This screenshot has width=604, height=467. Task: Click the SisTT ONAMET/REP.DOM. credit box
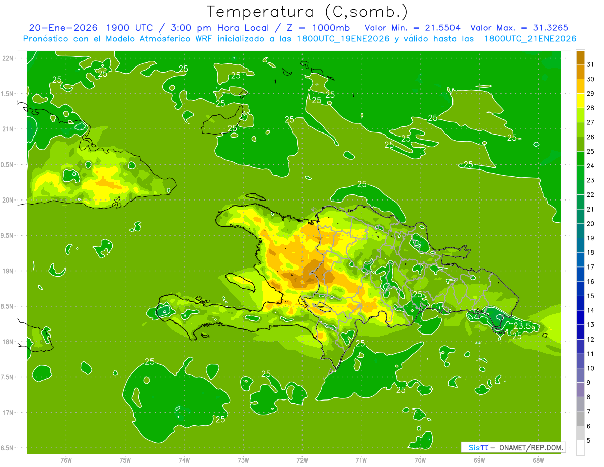pos(513,447)
